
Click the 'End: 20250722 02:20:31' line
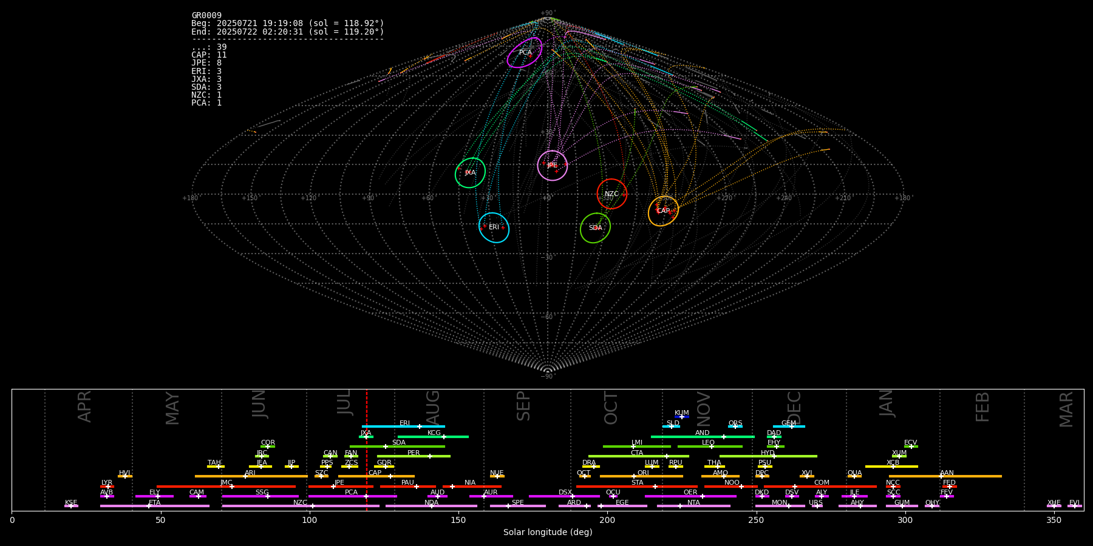[x=288, y=32]
